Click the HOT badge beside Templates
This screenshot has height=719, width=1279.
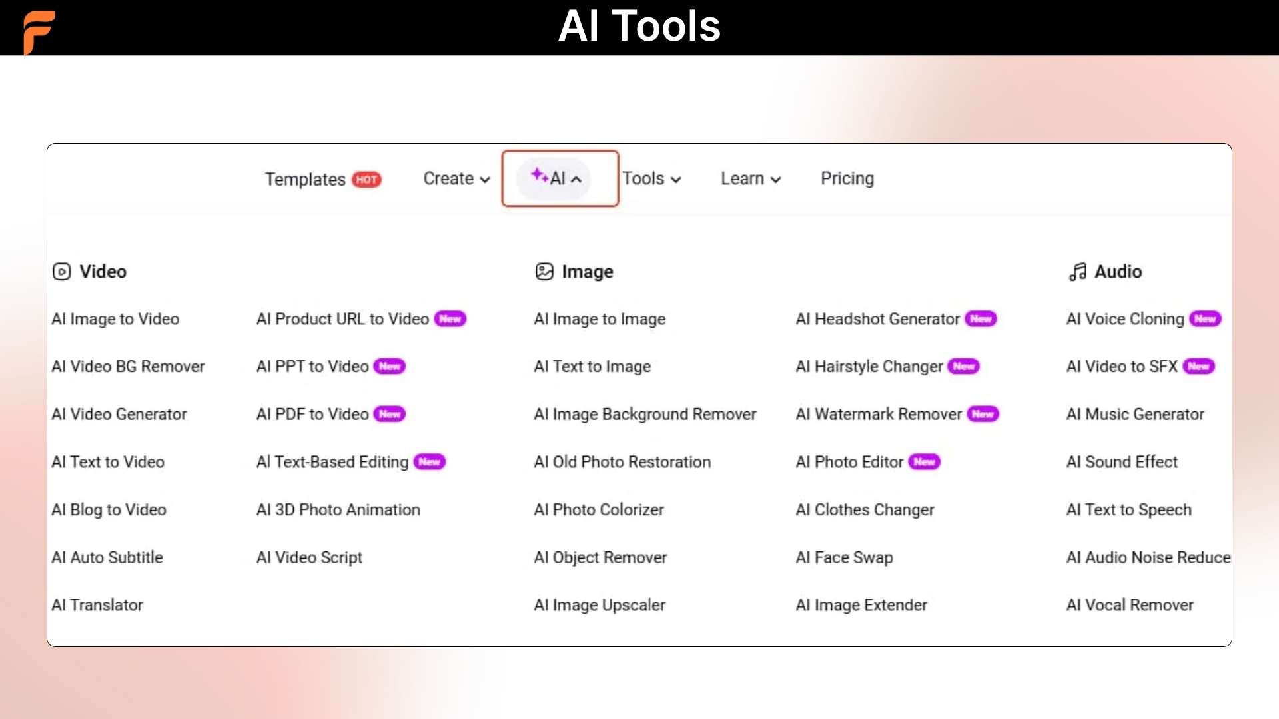[x=366, y=180]
